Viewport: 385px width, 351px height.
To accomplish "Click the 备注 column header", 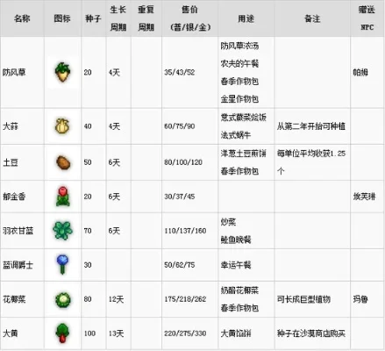I will tap(312, 18).
